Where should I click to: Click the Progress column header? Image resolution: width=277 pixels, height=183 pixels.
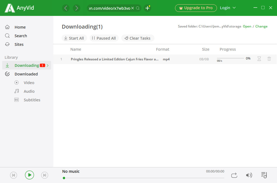[228, 49]
